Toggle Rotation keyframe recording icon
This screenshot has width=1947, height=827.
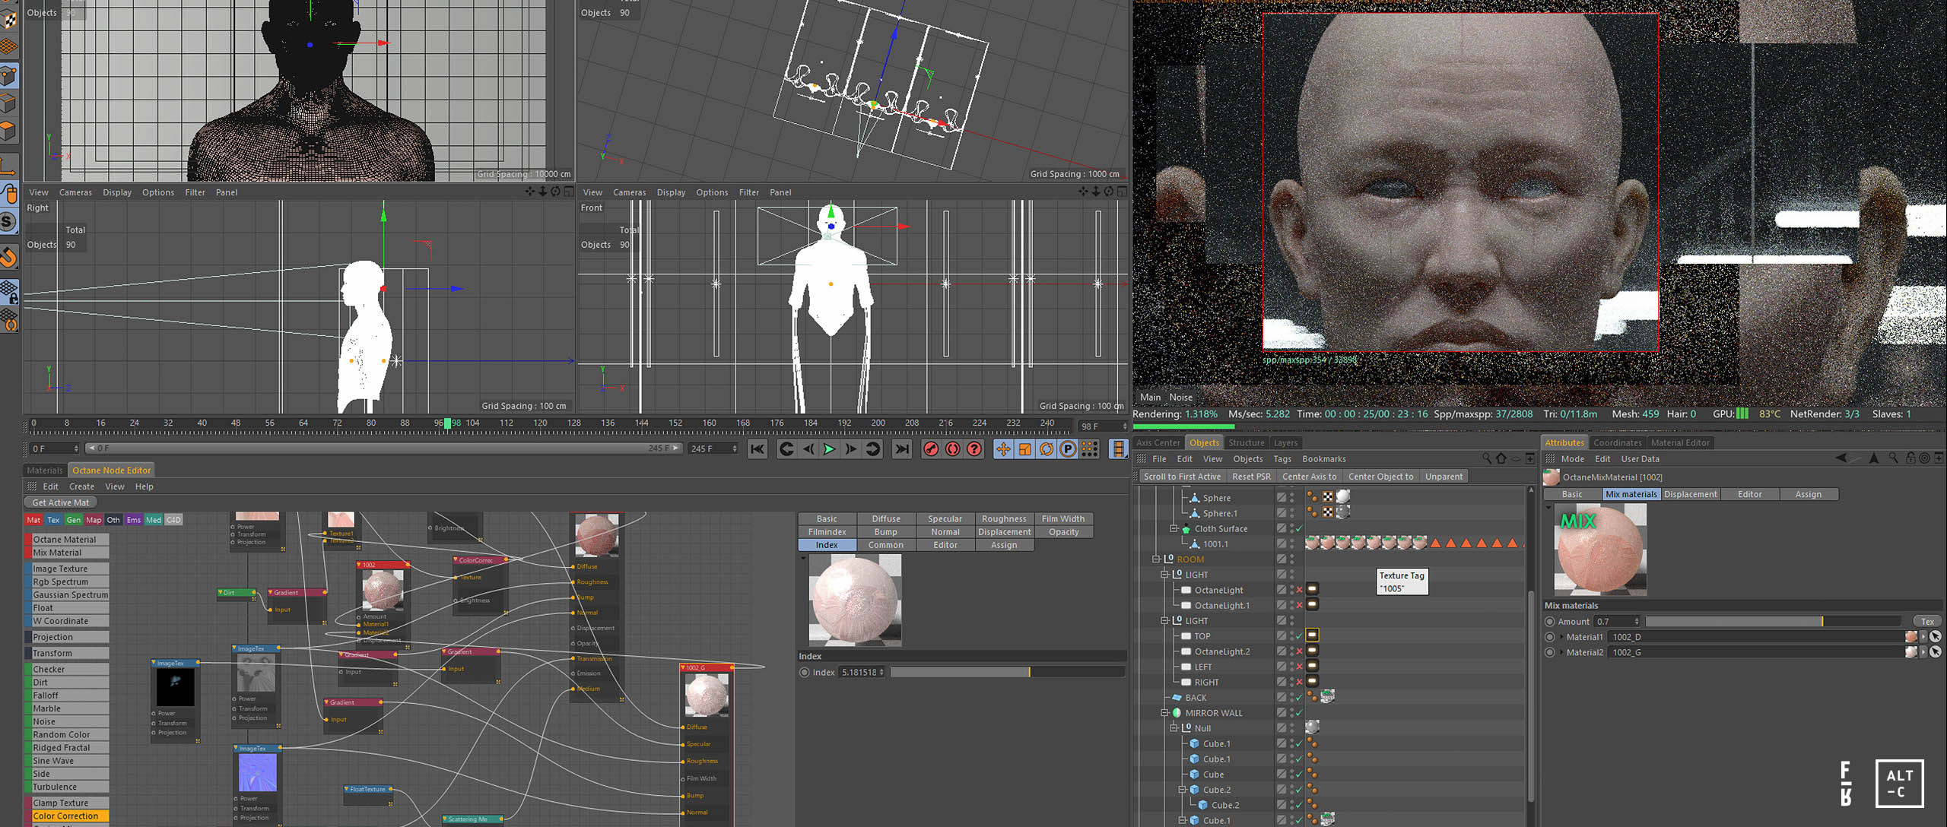click(x=1047, y=449)
